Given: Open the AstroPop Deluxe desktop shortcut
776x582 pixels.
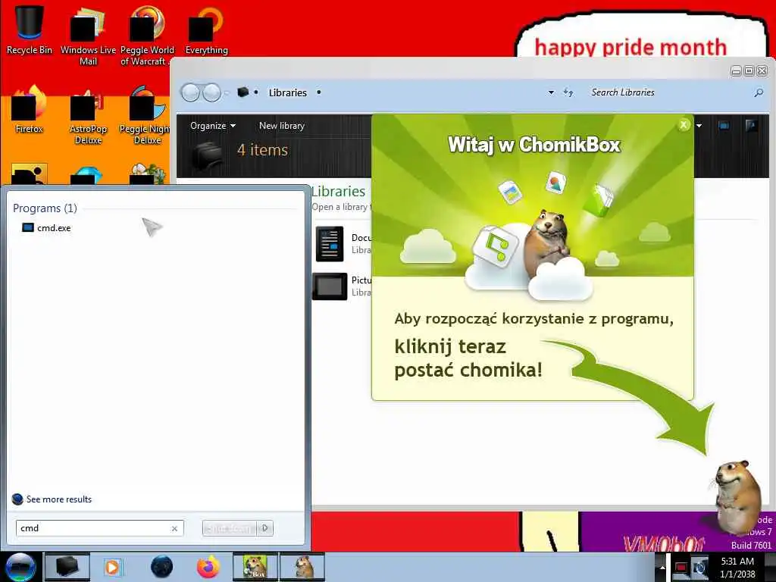Looking at the screenshot, I should pos(88,115).
